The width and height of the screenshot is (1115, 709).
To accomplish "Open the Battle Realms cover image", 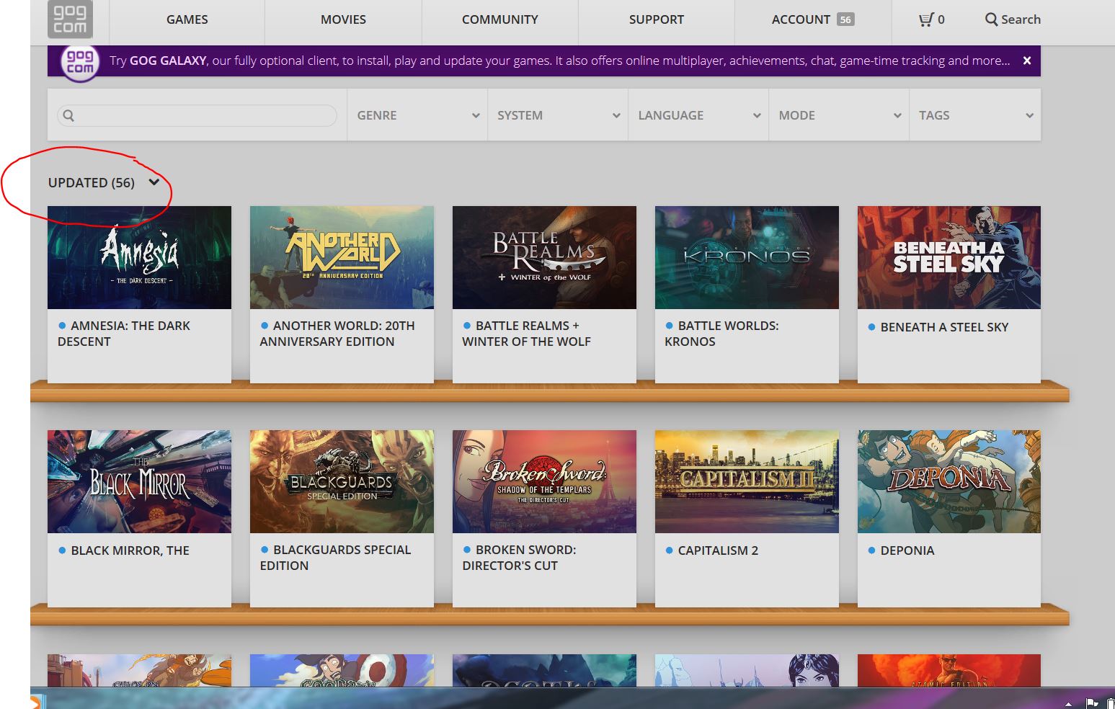I will (x=544, y=257).
